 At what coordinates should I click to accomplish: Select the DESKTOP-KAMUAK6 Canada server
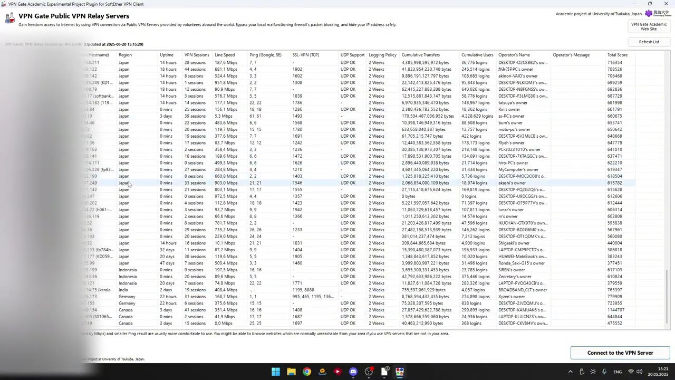click(359, 310)
